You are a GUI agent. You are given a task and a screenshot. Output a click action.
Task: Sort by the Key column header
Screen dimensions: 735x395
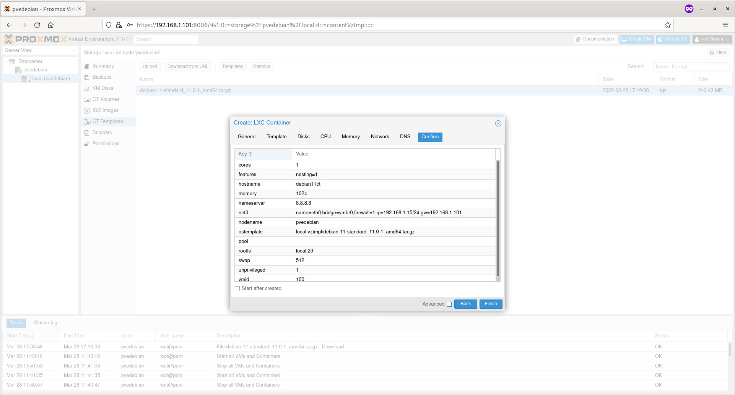click(x=263, y=154)
